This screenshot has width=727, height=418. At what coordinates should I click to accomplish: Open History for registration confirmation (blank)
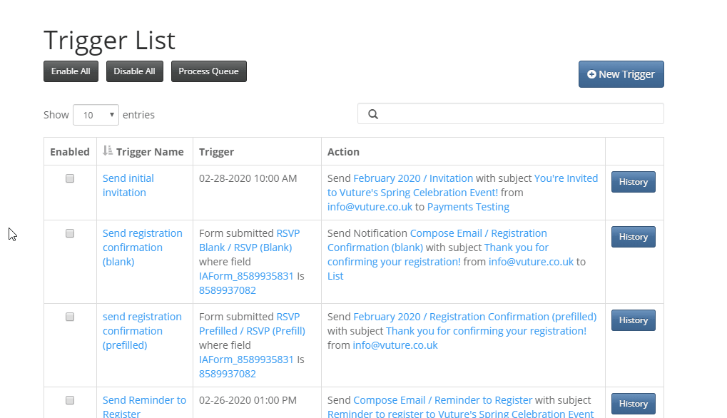634,237
